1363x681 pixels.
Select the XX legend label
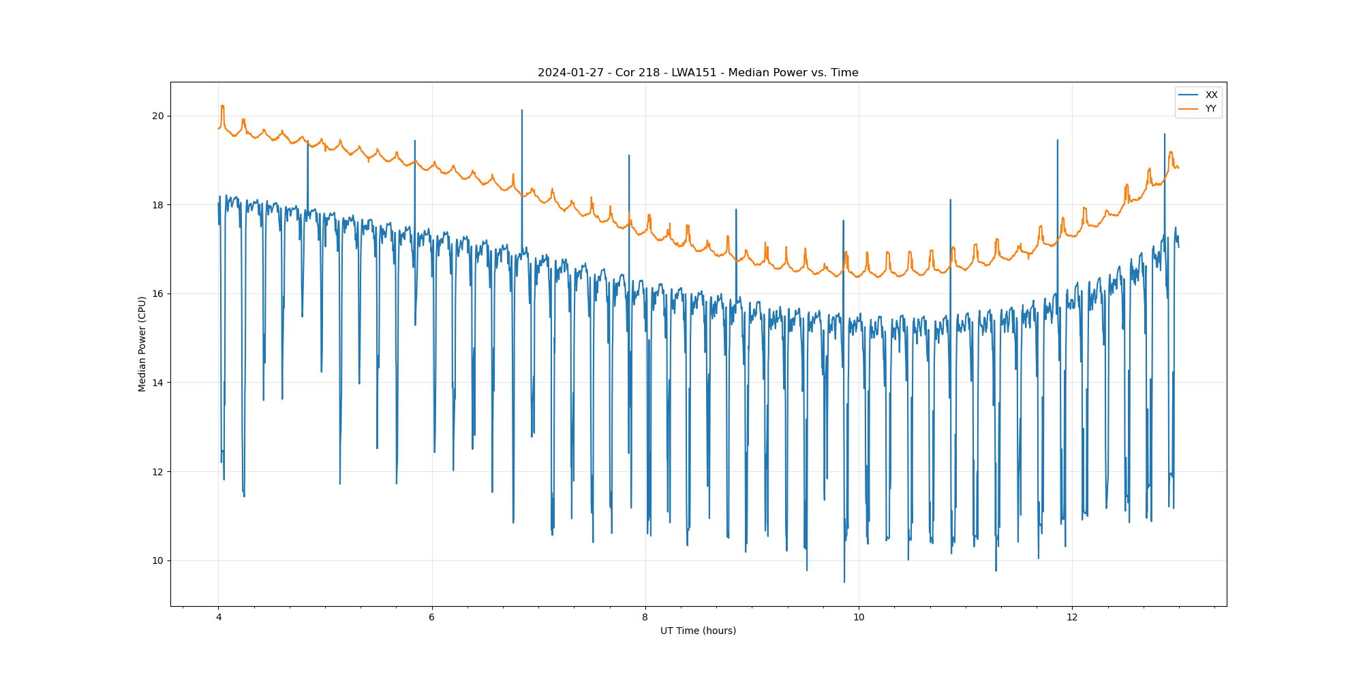(x=1211, y=95)
